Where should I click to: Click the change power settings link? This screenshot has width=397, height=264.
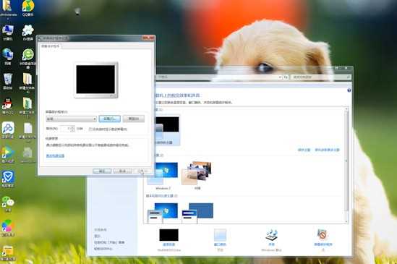point(55,156)
